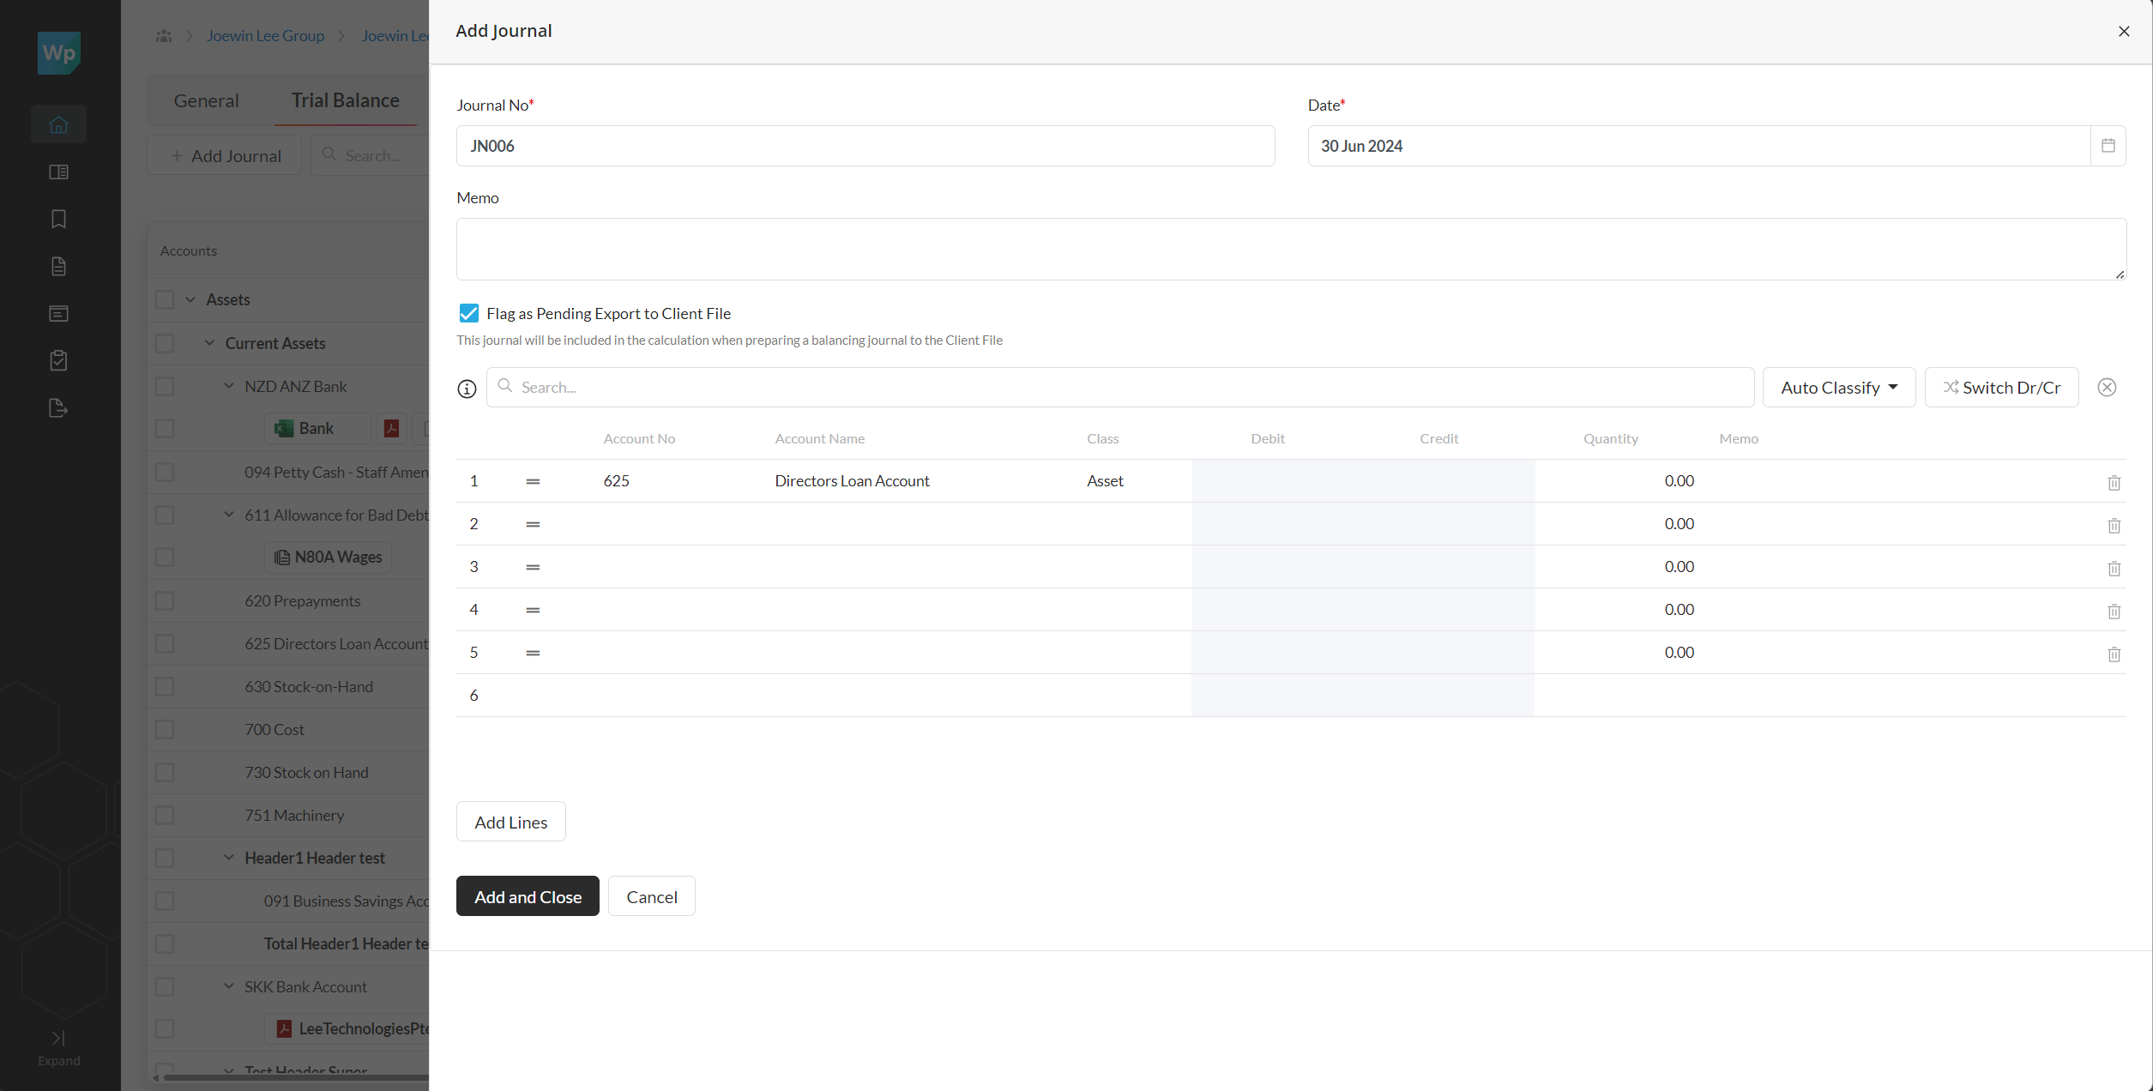This screenshot has width=2153, height=1091.
Task: Click trash icon on journal line 3
Action: click(2114, 569)
